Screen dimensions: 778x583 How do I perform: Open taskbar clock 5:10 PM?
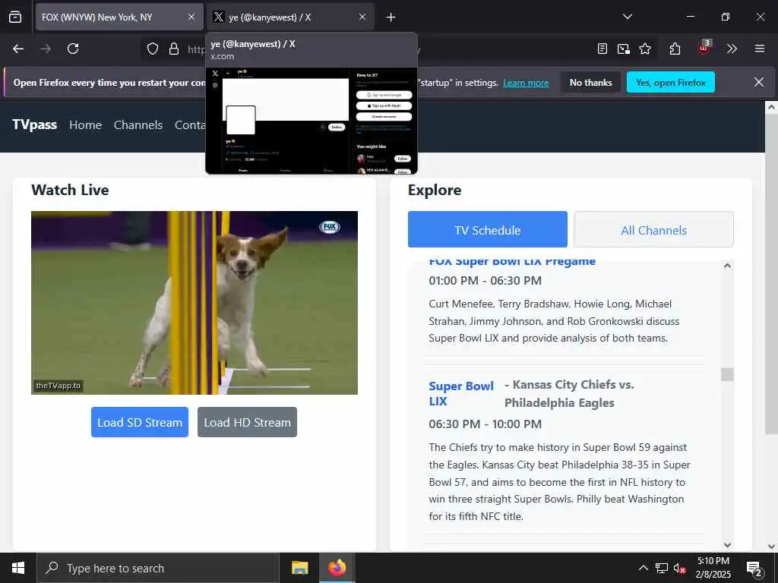click(713, 568)
